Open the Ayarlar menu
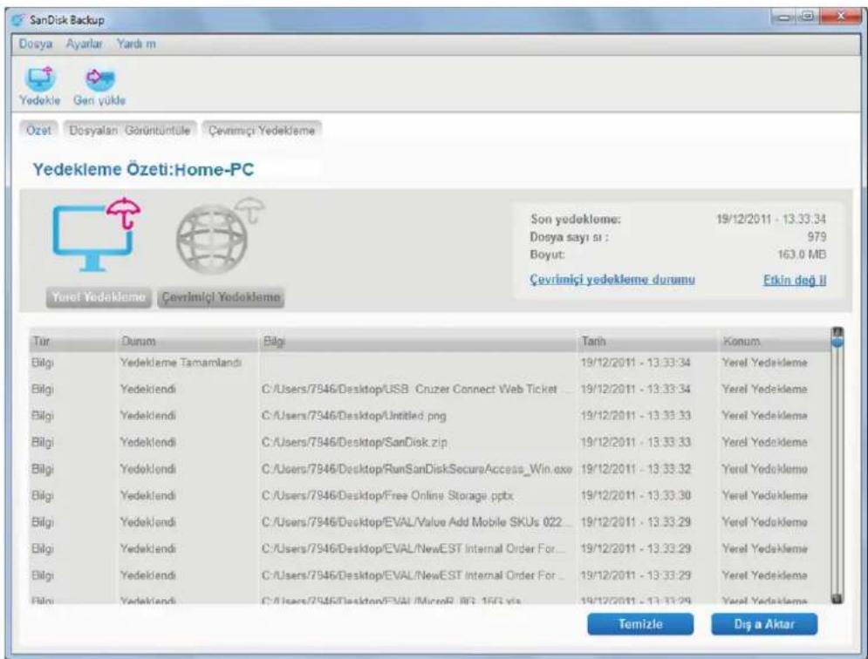This screenshot has width=868, height=659. tap(84, 44)
